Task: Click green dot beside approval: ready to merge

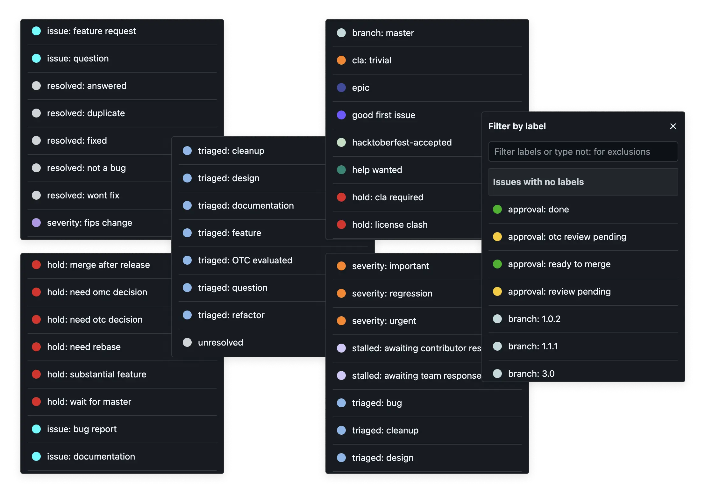Action: click(x=497, y=264)
